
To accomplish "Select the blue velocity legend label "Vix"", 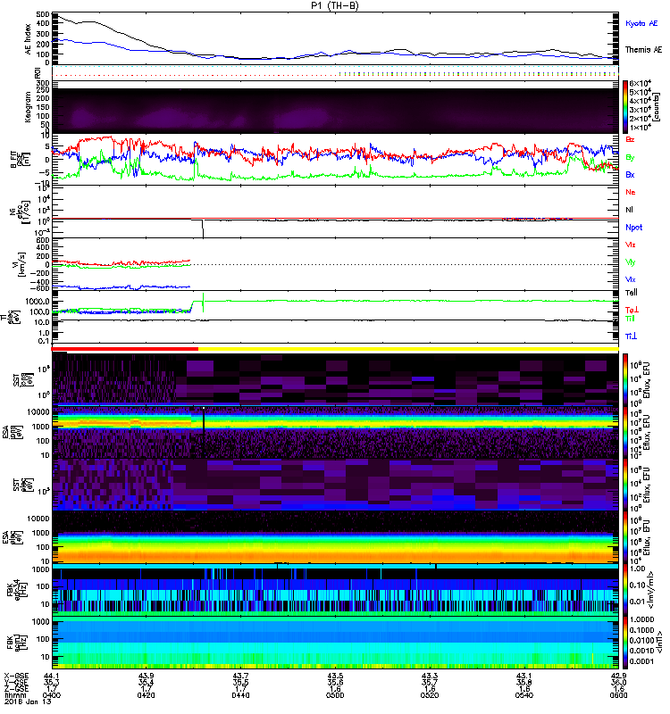I will (631, 279).
